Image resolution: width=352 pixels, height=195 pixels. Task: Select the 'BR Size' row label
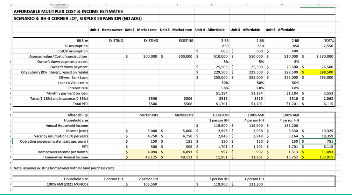pyautogui.click(x=82, y=41)
